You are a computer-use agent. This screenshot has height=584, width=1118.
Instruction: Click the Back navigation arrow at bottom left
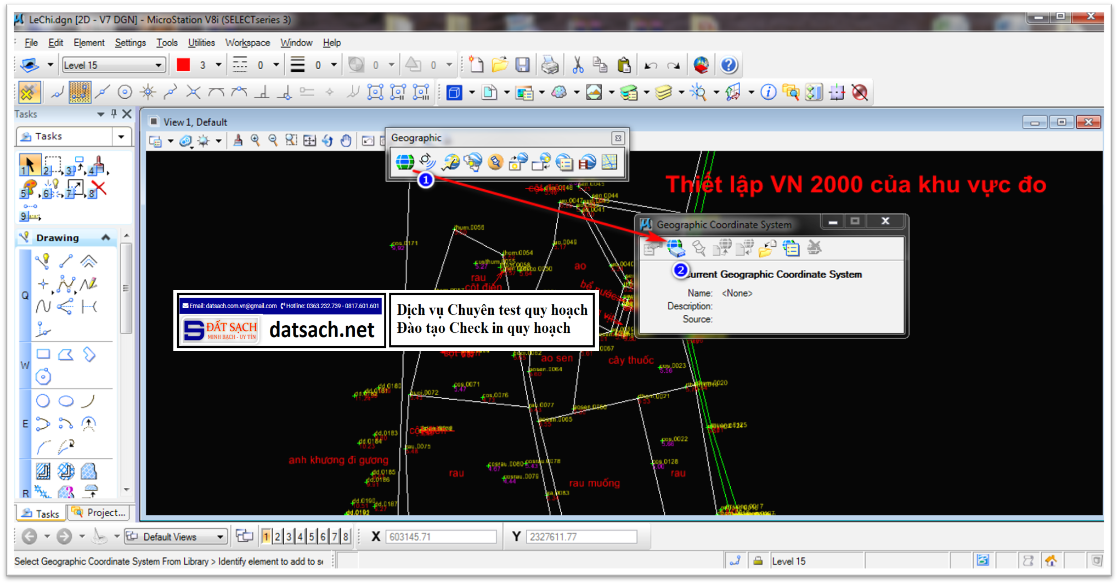[29, 536]
